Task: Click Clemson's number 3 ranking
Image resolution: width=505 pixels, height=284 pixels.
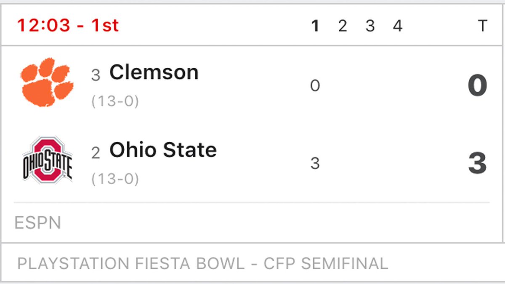Action: pyautogui.click(x=96, y=75)
